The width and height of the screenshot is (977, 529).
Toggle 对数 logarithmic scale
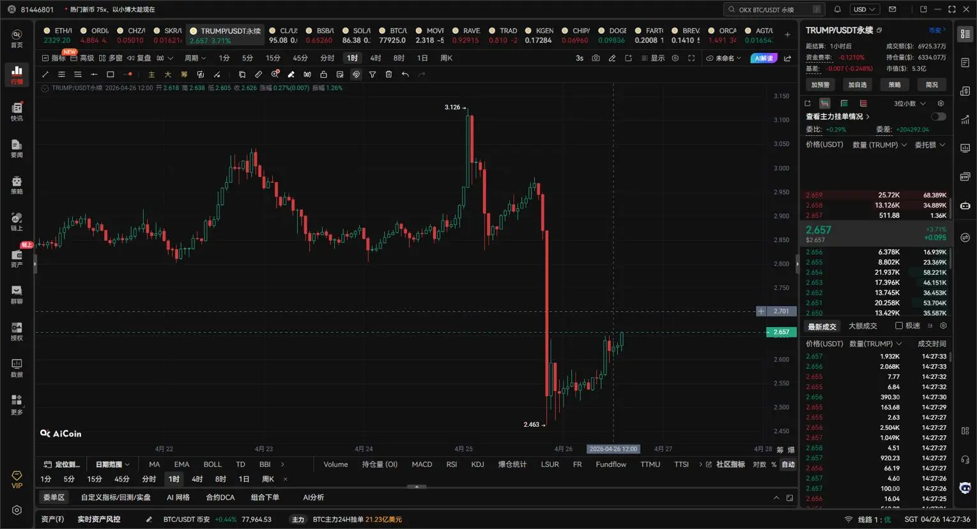pos(759,464)
